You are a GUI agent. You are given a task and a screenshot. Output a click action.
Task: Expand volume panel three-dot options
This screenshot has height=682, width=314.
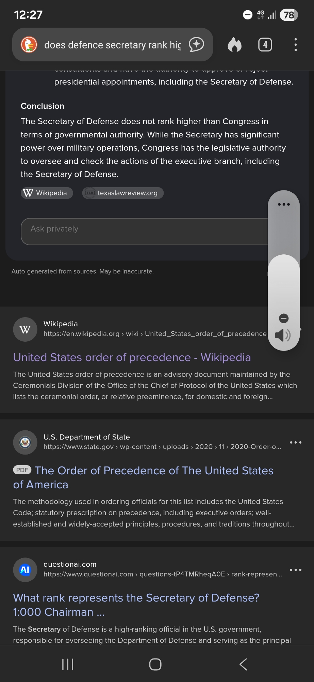pyautogui.click(x=284, y=204)
